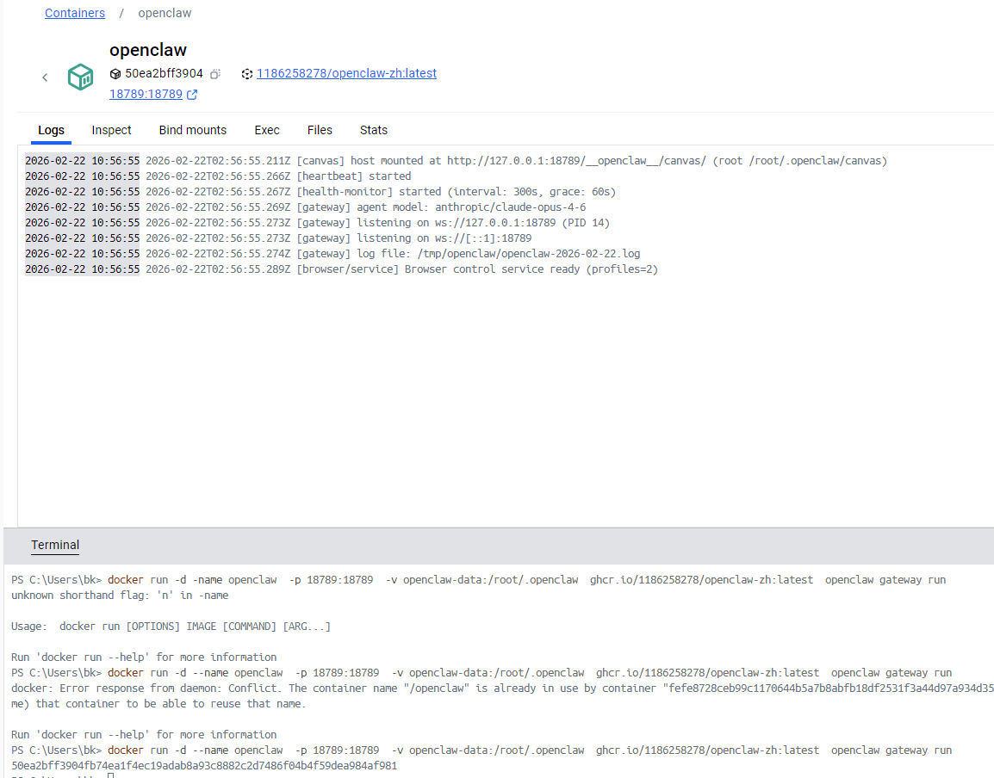Screen dimensions: 994x778
Task: Open the Files tab
Action: click(320, 130)
